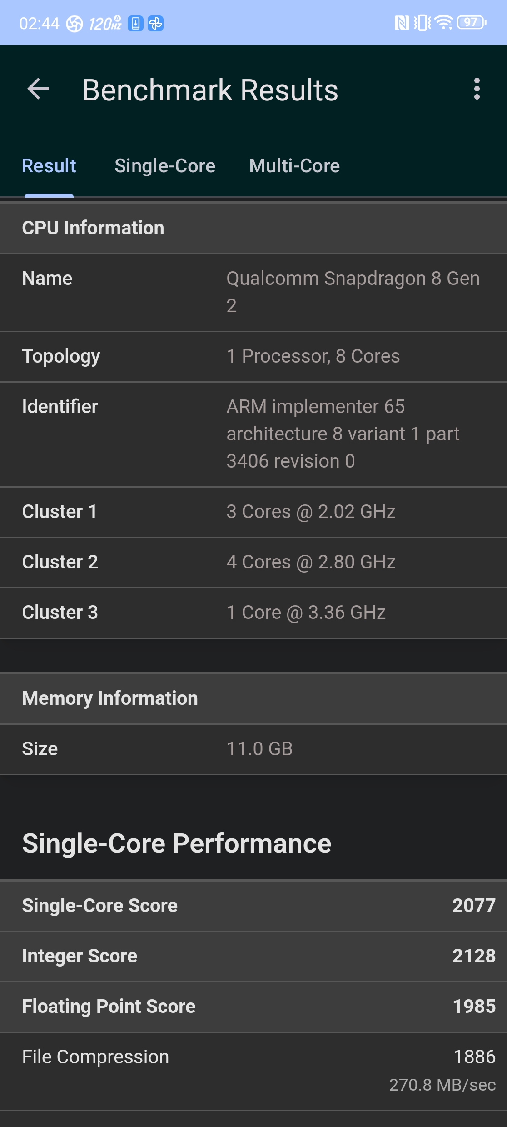
Task: Select the Cluster 3 row
Action: pyautogui.click(x=253, y=613)
